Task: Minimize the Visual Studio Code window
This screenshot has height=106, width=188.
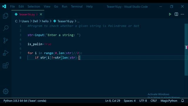Action: tap(161, 6)
